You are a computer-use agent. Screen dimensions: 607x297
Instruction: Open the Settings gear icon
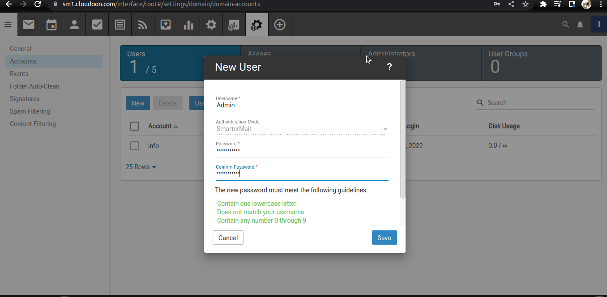click(x=211, y=24)
